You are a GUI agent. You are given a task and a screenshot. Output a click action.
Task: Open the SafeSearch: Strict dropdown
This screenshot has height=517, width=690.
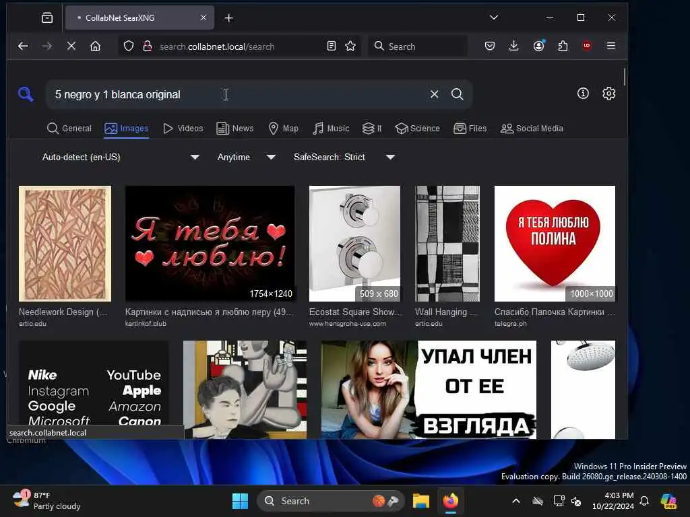(344, 157)
